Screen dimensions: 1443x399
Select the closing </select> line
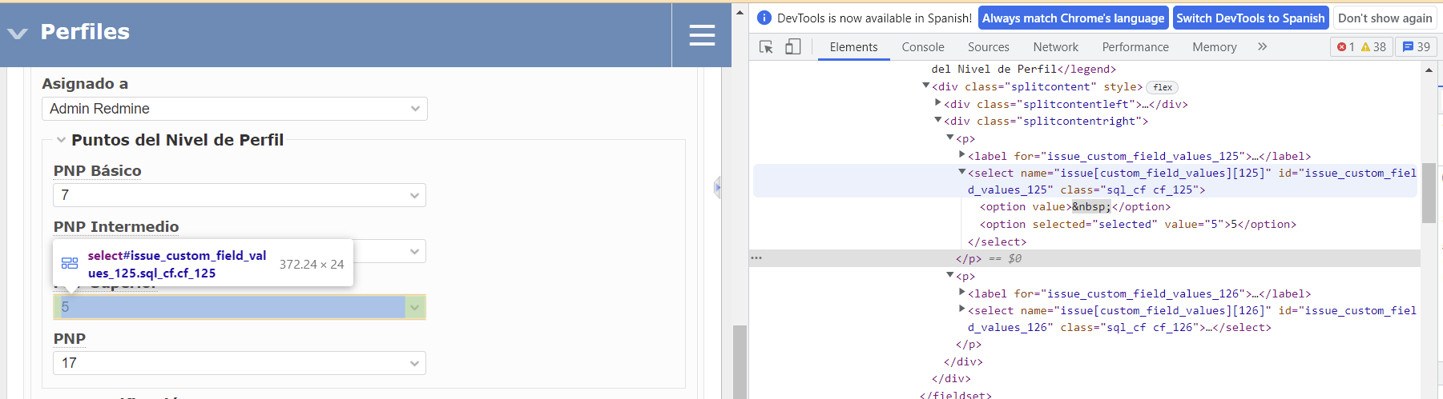997,242
